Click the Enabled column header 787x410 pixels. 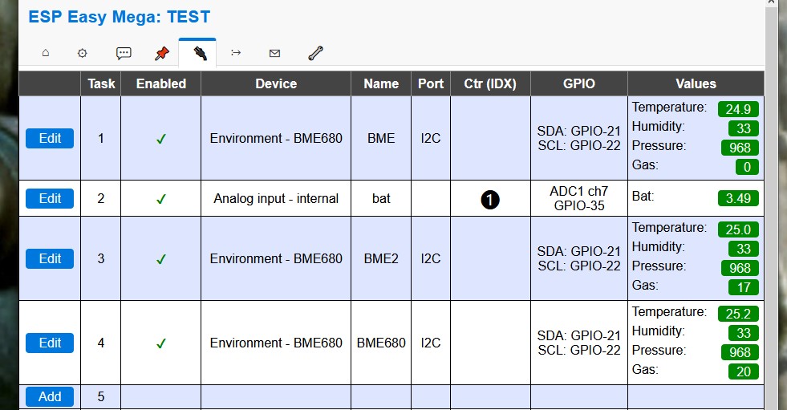[x=161, y=83]
